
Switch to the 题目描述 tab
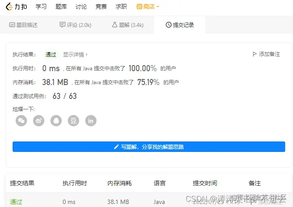point(23,25)
